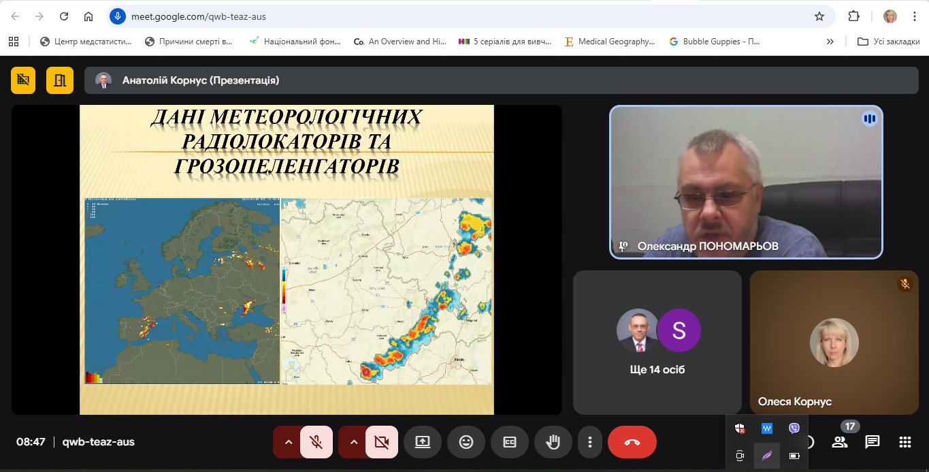Select the Ще 14 осіб participants tile

point(657,343)
